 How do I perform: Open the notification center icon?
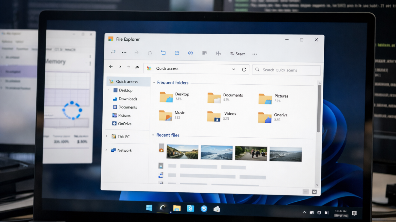point(354,213)
